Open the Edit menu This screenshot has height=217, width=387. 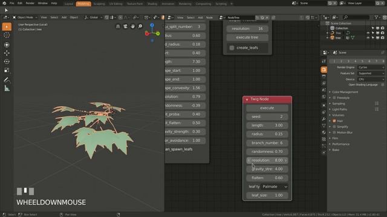coord(20,3)
